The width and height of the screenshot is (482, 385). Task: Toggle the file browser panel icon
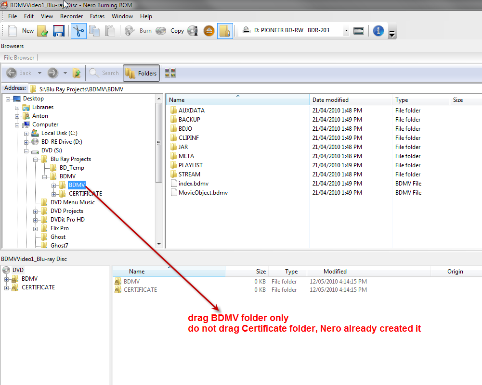pyautogui.click(x=225, y=31)
